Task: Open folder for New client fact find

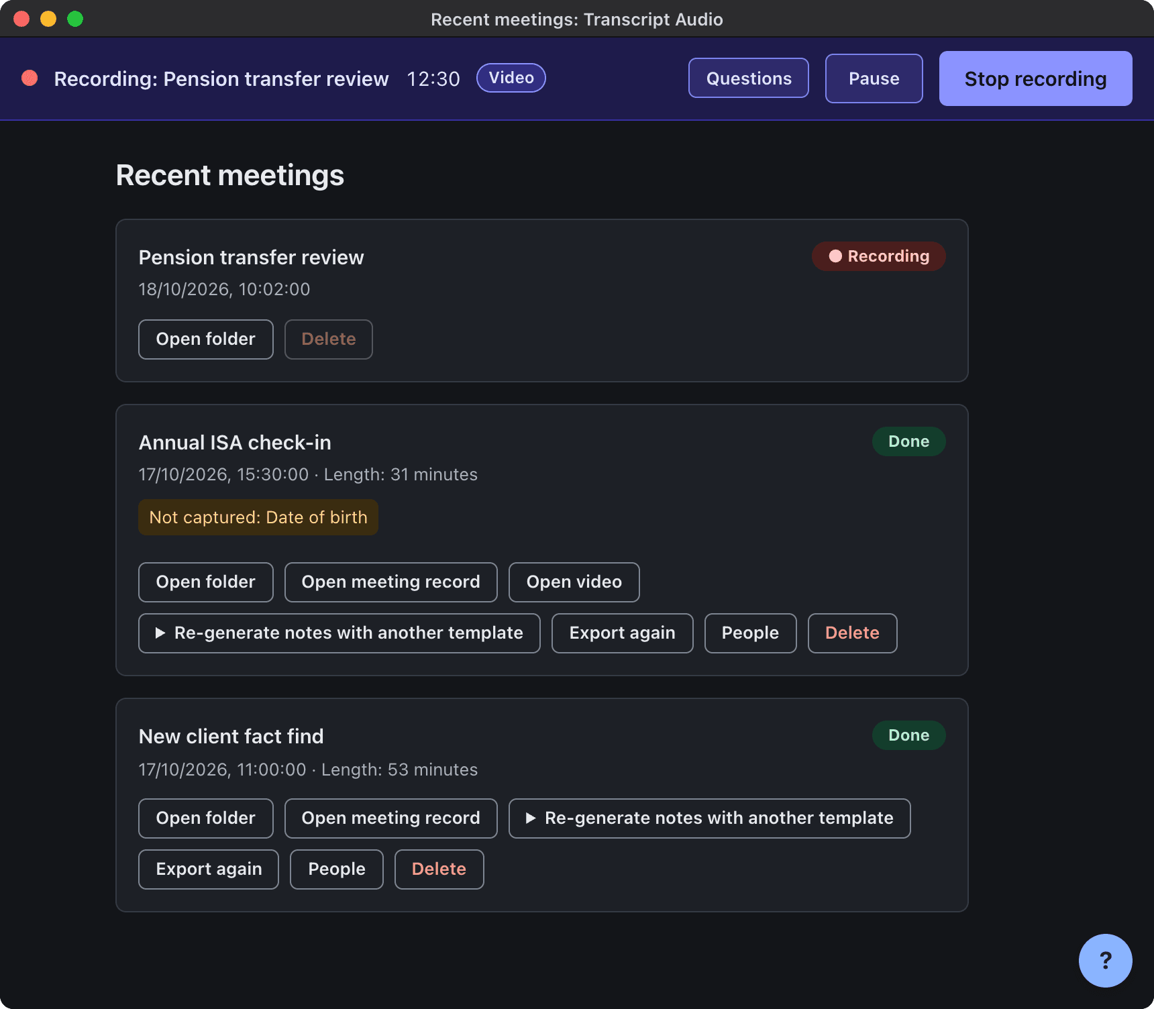Action: [206, 818]
